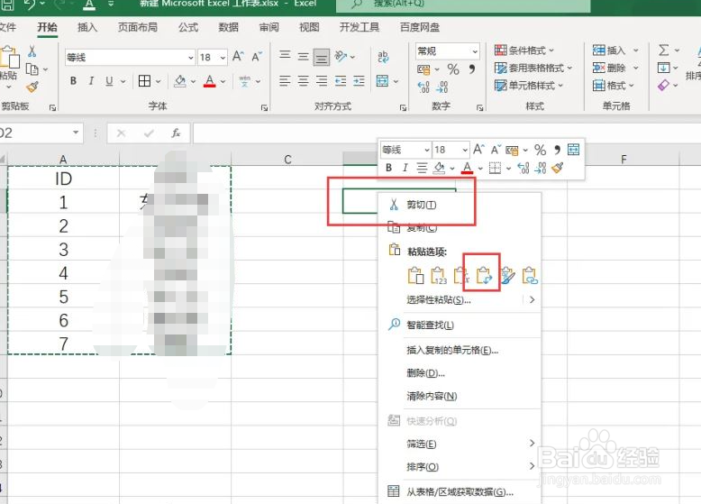Toggle Bold in the ribbon font group
Screen dimensions: 701x504
click(73, 81)
